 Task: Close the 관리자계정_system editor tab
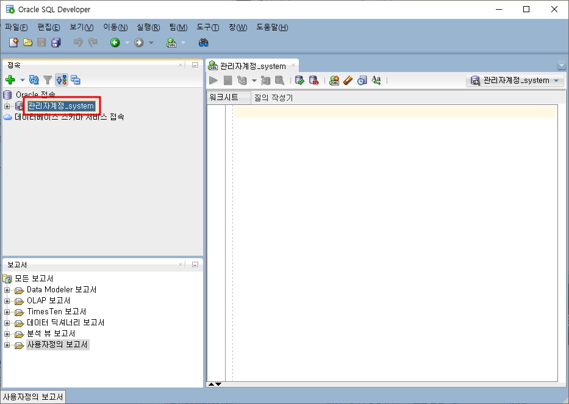click(x=293, y=65)
